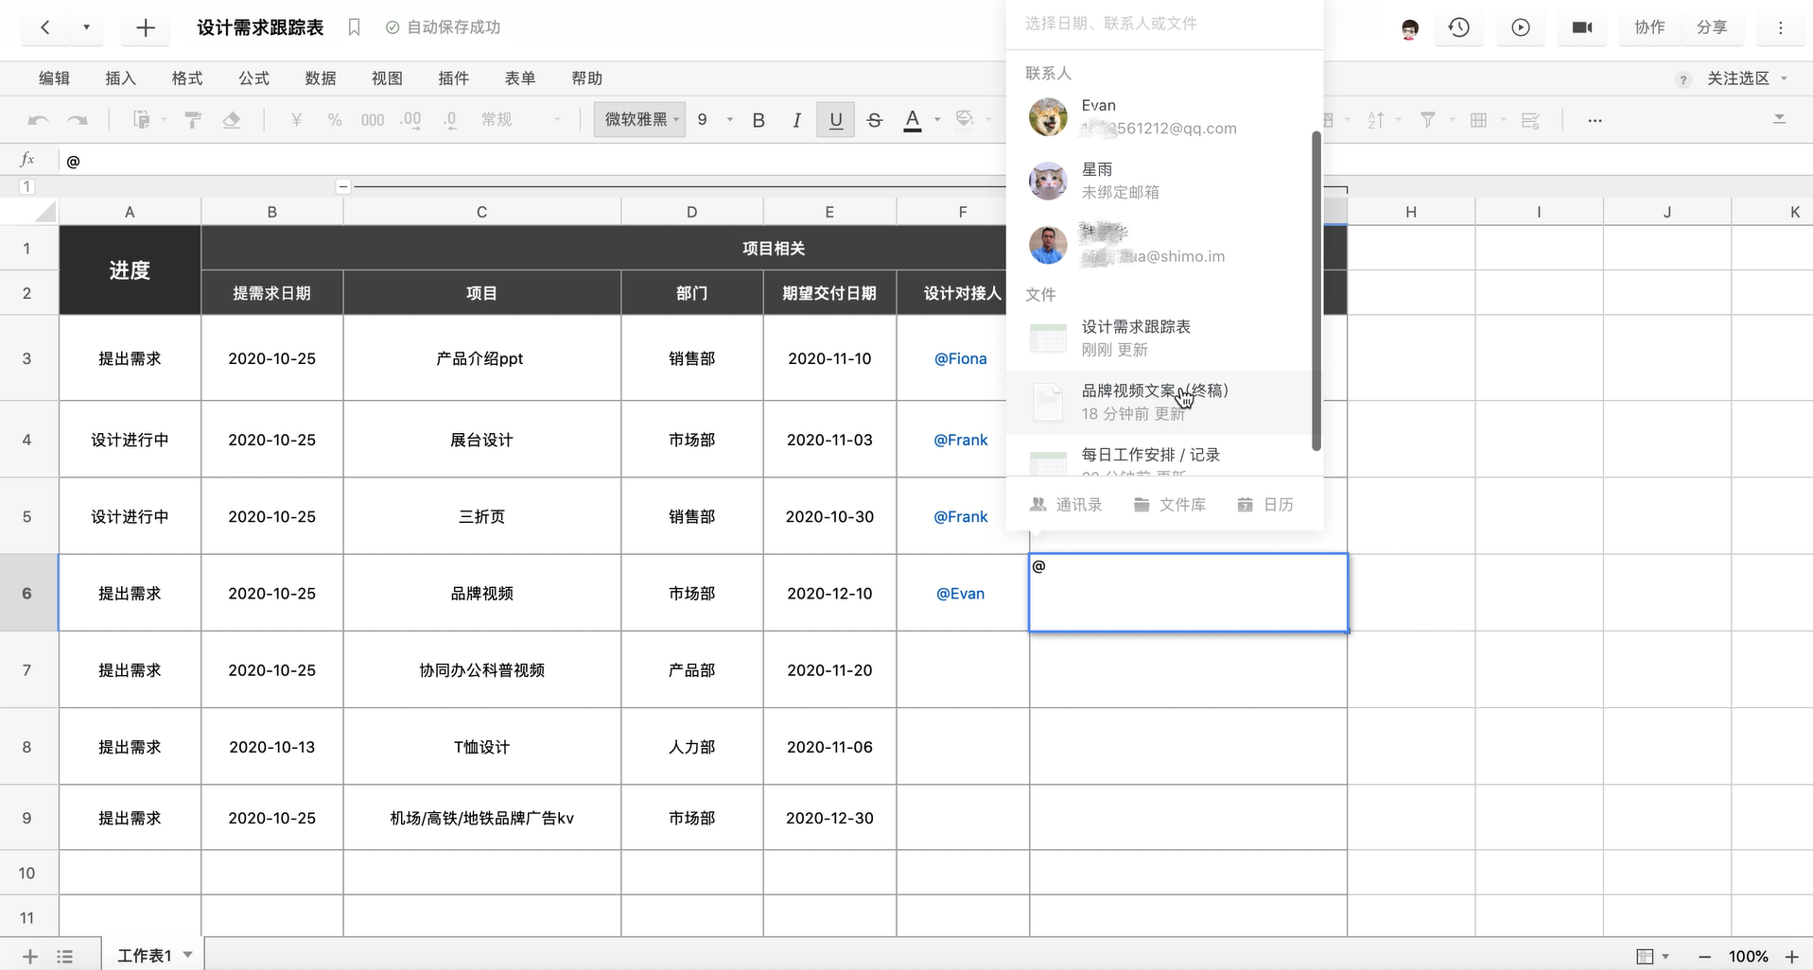
Task: Toggle italic formatting
Action: [796, 120]
